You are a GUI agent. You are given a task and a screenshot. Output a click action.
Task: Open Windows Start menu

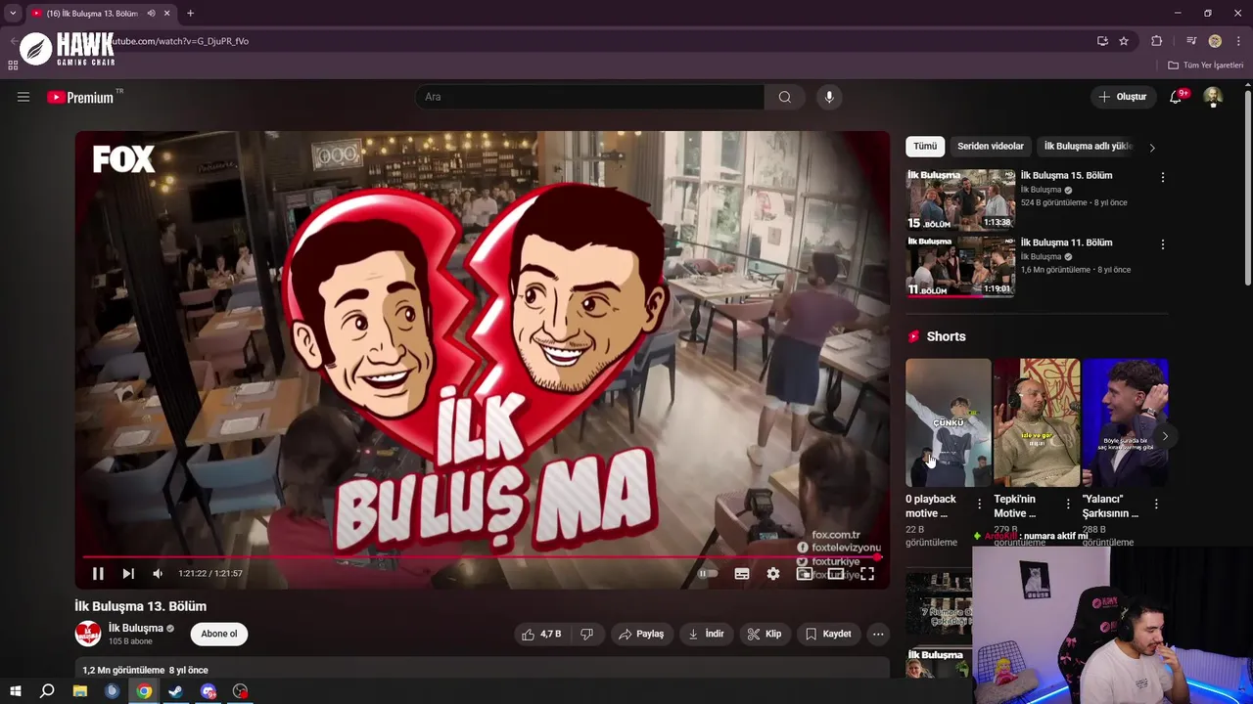(15, 691)
